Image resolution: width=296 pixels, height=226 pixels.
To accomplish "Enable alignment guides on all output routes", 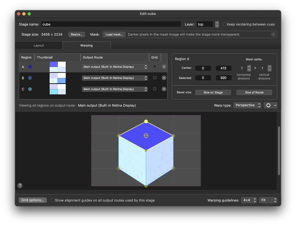I will pos(52,200).
